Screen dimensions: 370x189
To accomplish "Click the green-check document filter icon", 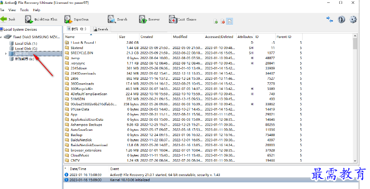I will (216, 22).
